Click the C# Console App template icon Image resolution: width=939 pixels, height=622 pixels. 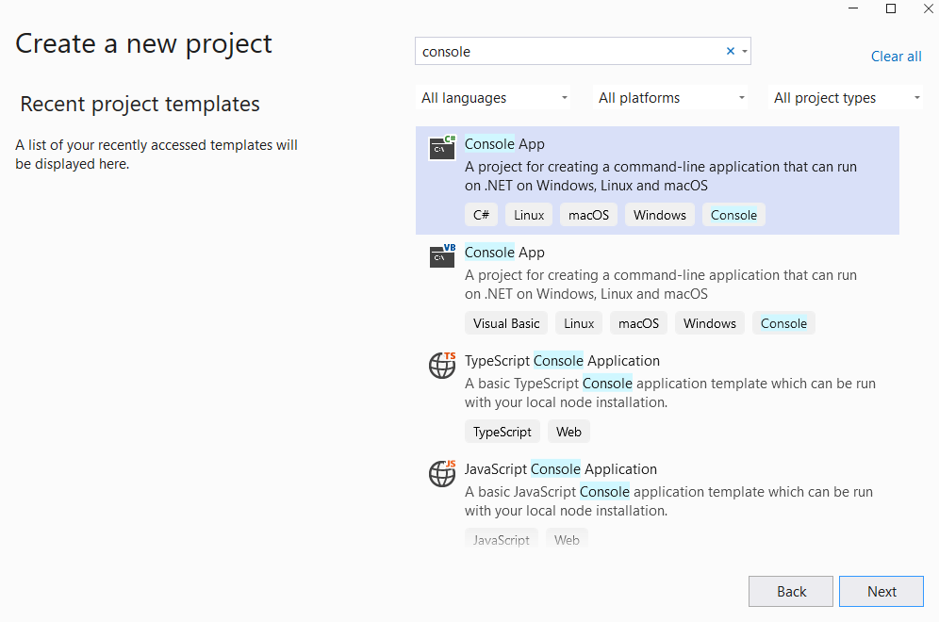click(441, 148)
